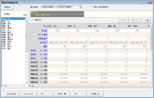
Task: Click grid horizontal scroll left arrow
Action: 30,86
